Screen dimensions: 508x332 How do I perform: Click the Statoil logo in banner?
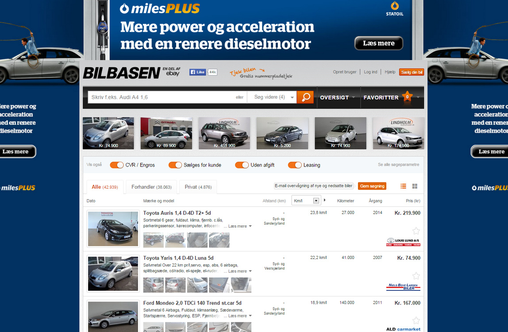pos(395,9)
